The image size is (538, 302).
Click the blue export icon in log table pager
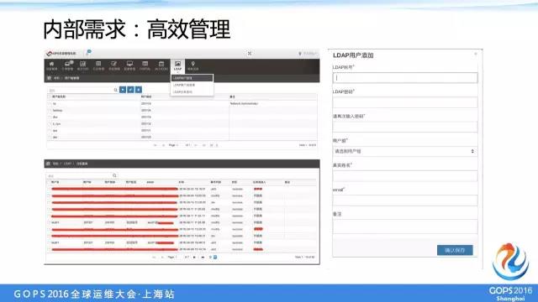[x=215, y=258]
